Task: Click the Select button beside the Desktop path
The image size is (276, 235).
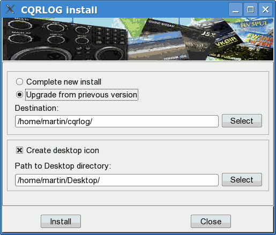Action: (242, 179)
